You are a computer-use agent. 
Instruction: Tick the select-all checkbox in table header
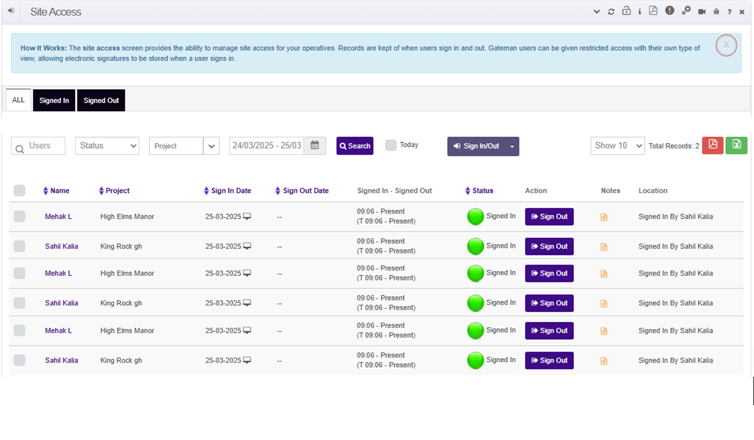point(20,190)
